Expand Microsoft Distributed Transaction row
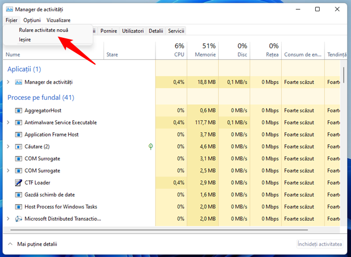 tap(8, 219)
